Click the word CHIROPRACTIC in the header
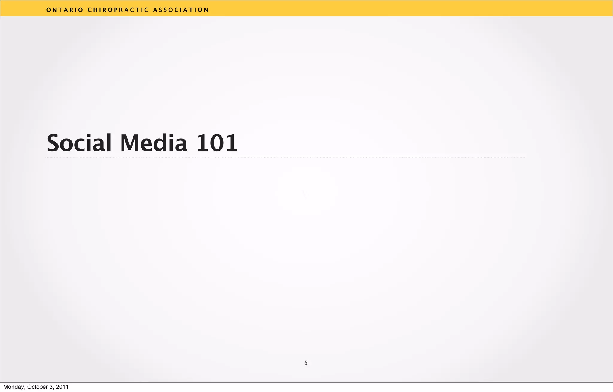613x392 pixels. [118, 10]
